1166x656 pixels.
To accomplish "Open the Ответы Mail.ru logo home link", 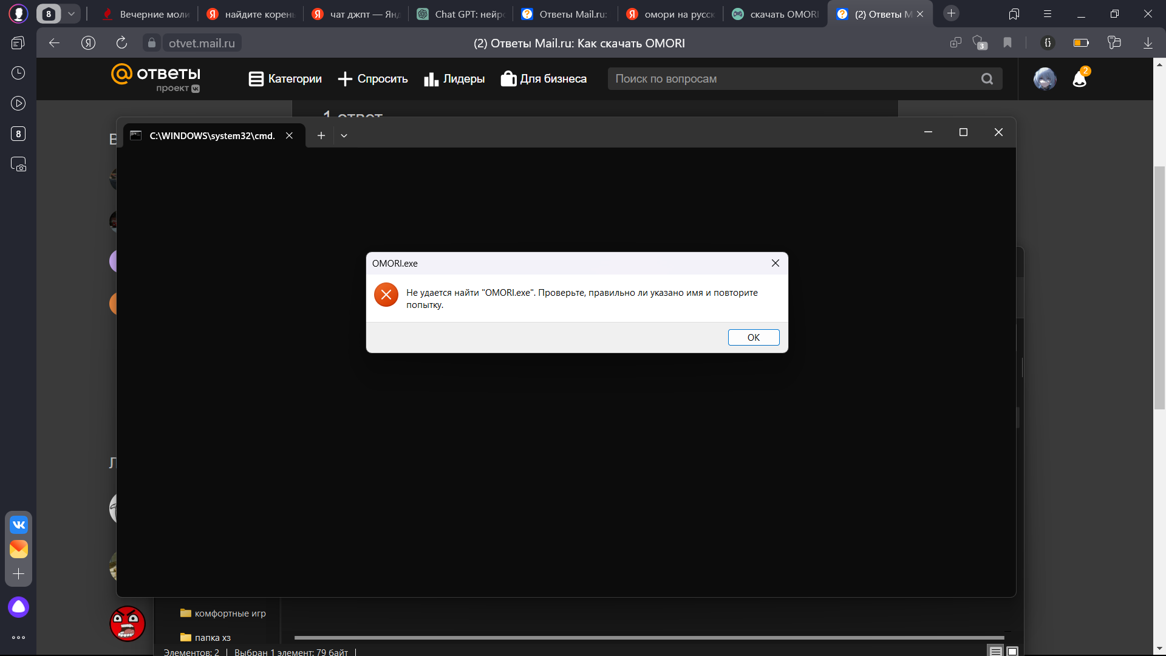I will [x=156, y=78].
